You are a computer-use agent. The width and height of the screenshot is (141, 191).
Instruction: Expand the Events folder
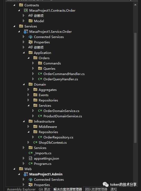(28, 95)
